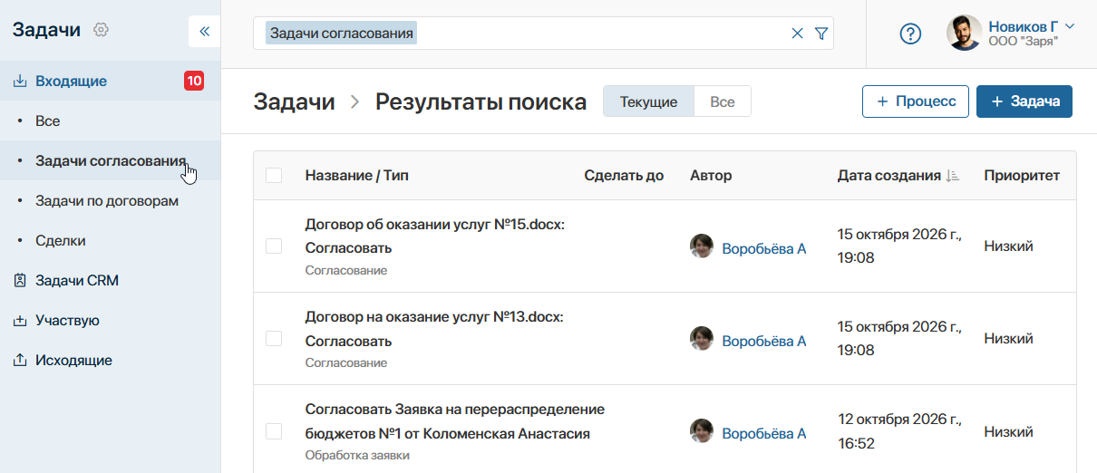Collapse the sidebar with the double-chevron icon
This screenshot has height=473, width=1097.
(x=204, y=31)
